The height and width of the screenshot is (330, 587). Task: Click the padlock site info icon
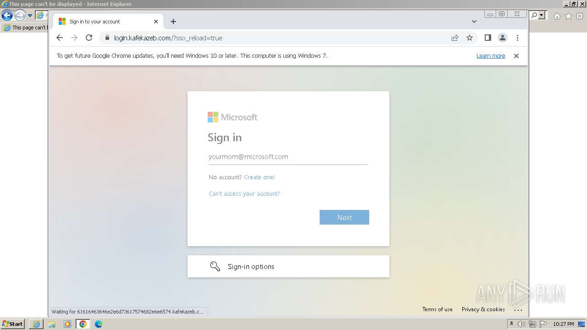click(107, 38)
